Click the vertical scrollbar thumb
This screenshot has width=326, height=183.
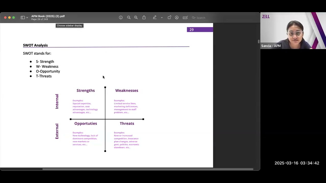(x=259, y=41)
